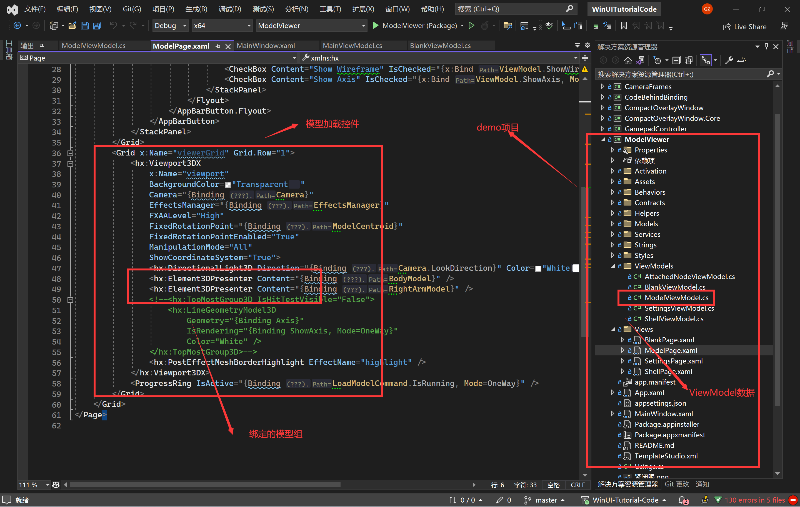Click the white color swatch before Transparent
800x507 pixels.
pos(228,185)
